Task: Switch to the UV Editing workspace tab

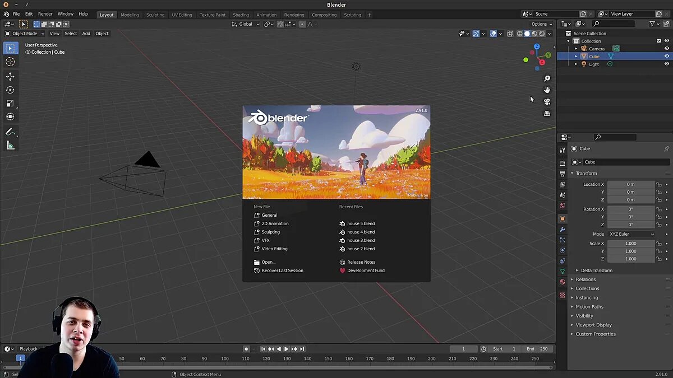Action: coord(182,15)
